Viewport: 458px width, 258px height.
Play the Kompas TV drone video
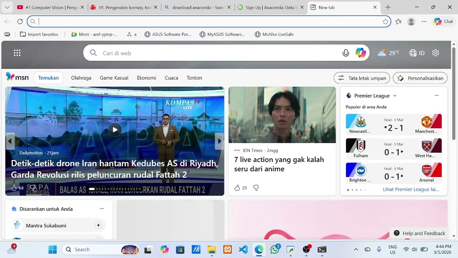115,130
